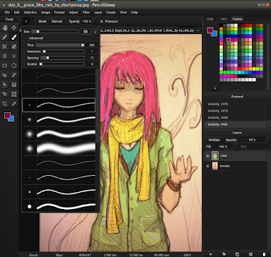Click the layers filter field

[253, 147]
